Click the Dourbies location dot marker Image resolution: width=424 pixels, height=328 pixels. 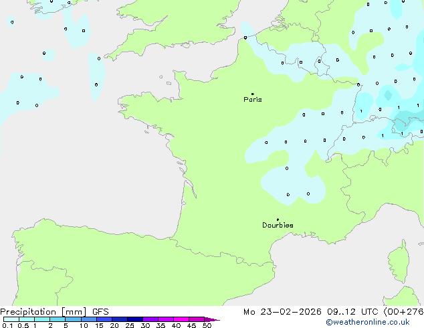click(x=278, y=220)
